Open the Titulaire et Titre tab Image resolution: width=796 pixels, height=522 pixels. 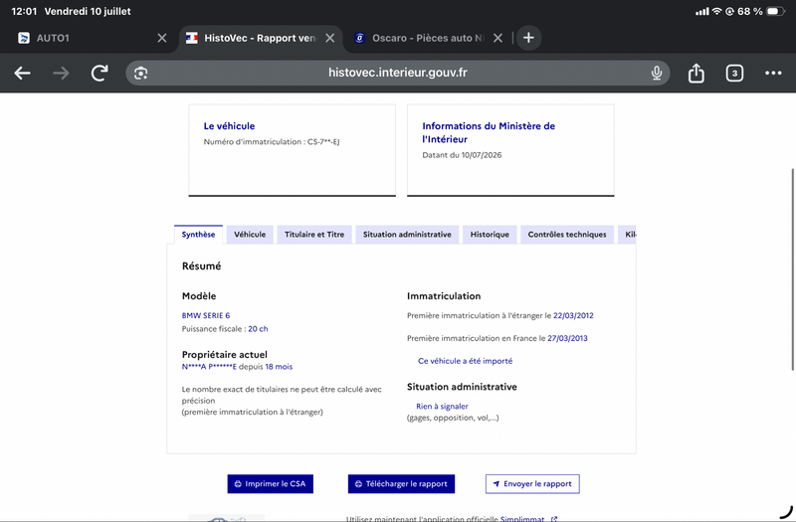314,235
